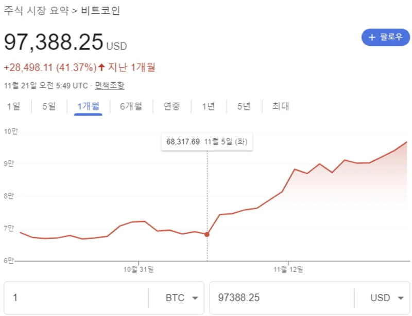Click the USD amount field showing 97388.25

[281, 298]
